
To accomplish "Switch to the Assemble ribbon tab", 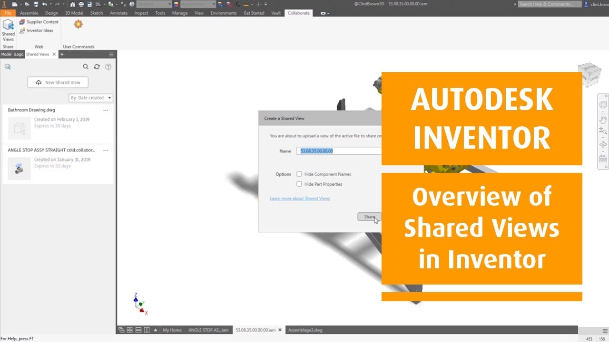I will tap(29, 13).
